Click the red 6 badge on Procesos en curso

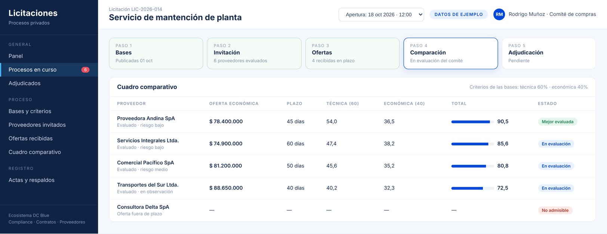coord(85,70)
